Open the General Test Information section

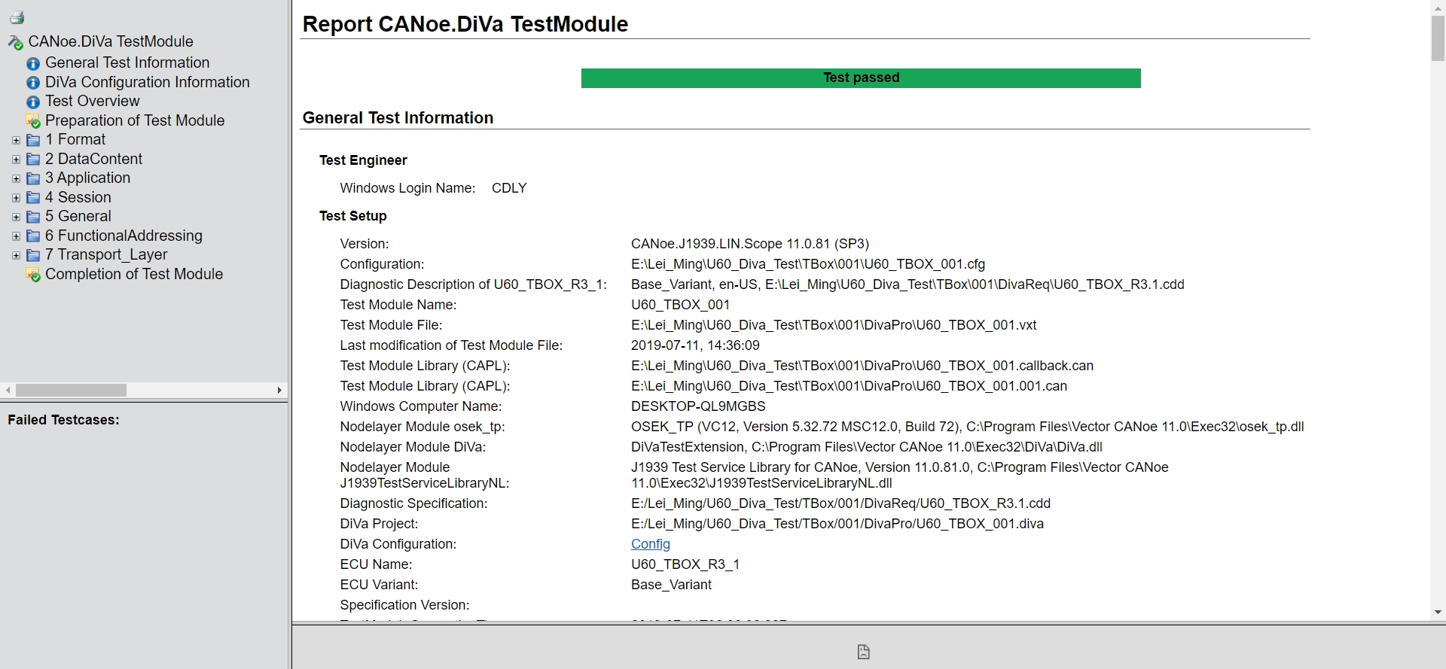[x=127, y=62]
